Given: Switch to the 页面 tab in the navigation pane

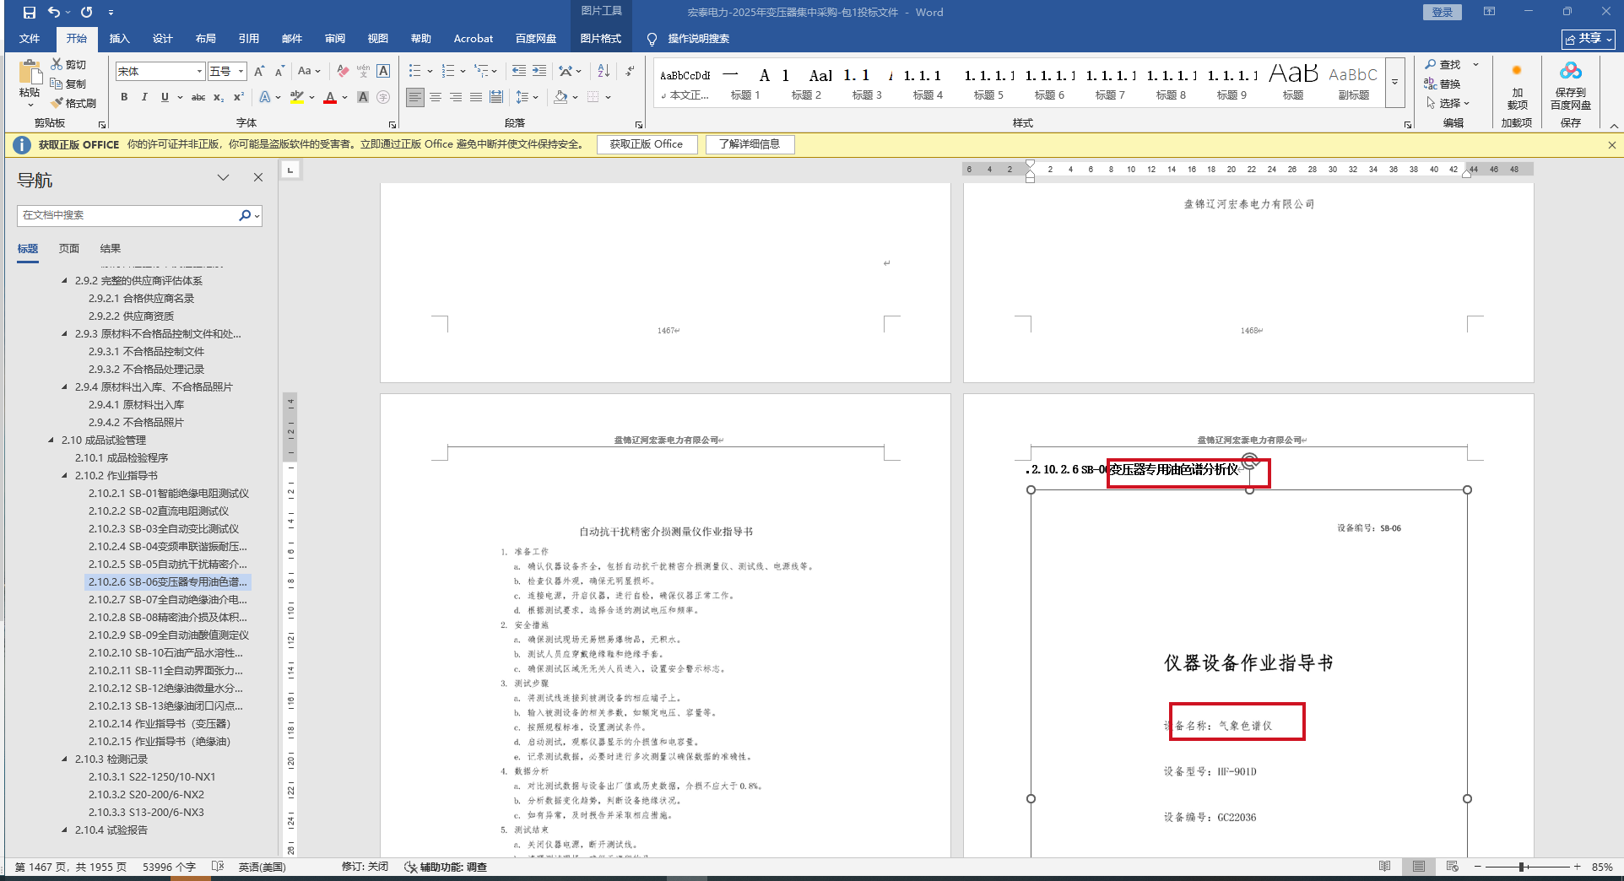Looking at the screenshot, I should (69, 249).
